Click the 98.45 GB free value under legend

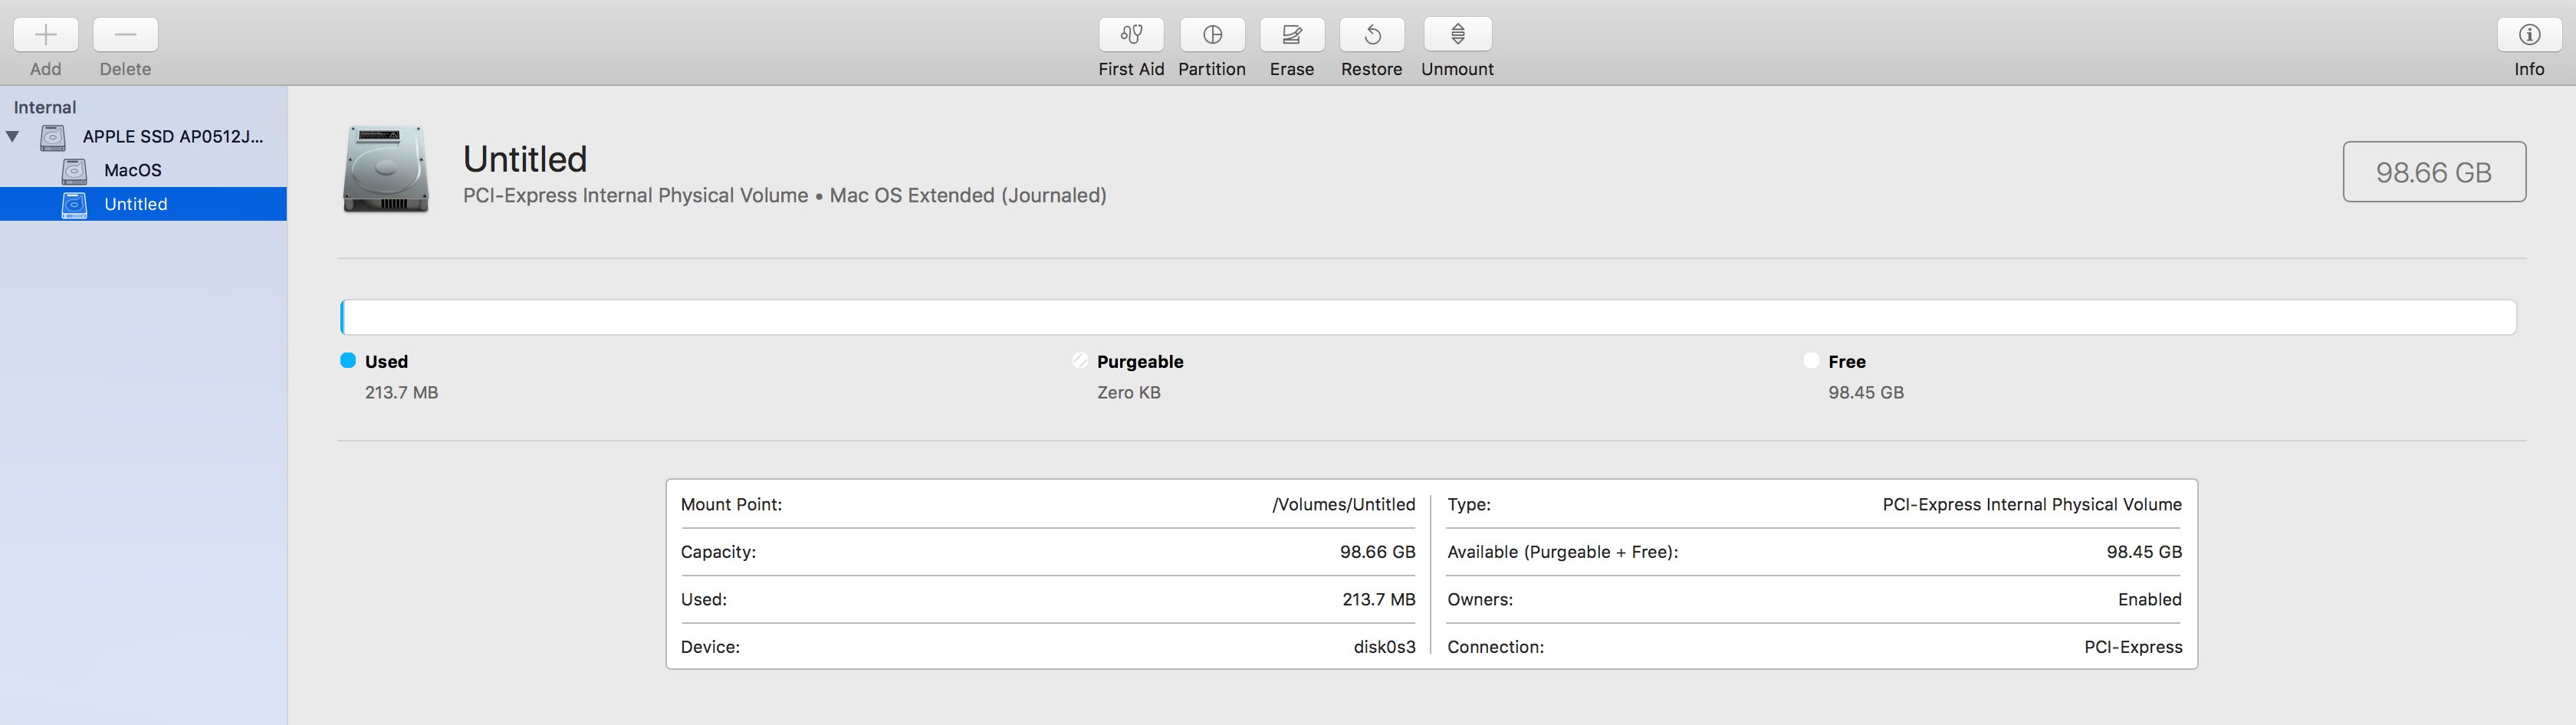click(x=1866, y=393)
